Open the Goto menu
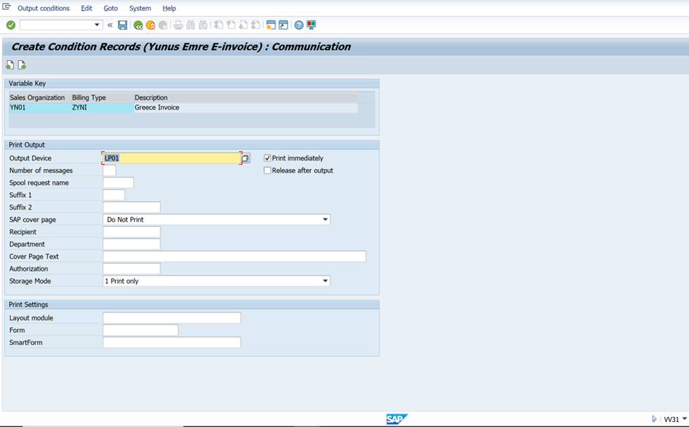This screenshot has width=689, height=427. 111,8
